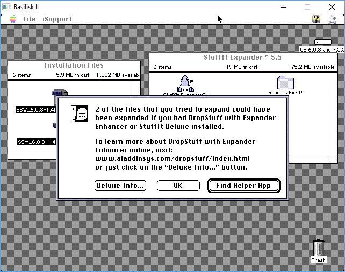Viewport: 345px width, 272px height.
Task: Select the Read Us First! folder
Action: tap(285, 82)
